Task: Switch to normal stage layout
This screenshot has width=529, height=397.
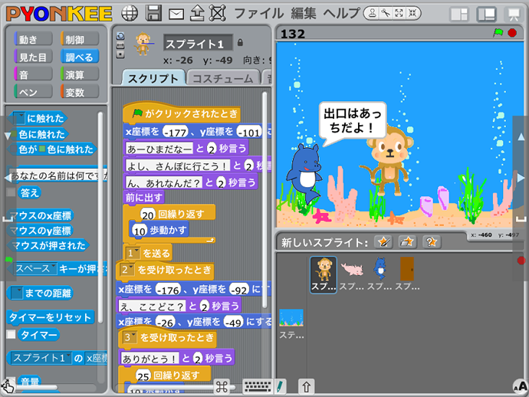Action: pos(486,14)
